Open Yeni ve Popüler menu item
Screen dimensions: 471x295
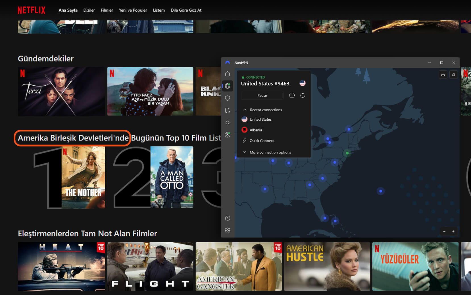[133, 10]
